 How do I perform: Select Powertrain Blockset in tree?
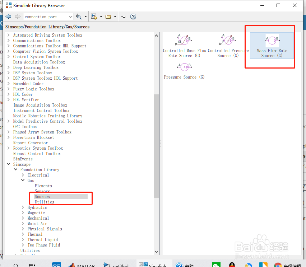point(33,137)
